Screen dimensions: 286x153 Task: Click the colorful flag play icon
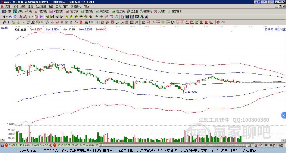(41, 17)
